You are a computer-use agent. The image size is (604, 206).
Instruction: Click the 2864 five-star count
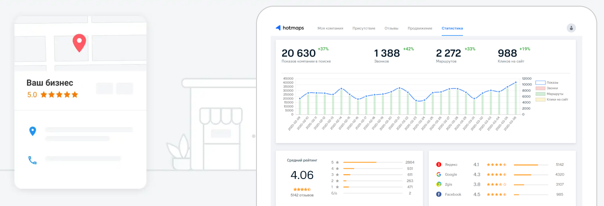coord(409,162)
